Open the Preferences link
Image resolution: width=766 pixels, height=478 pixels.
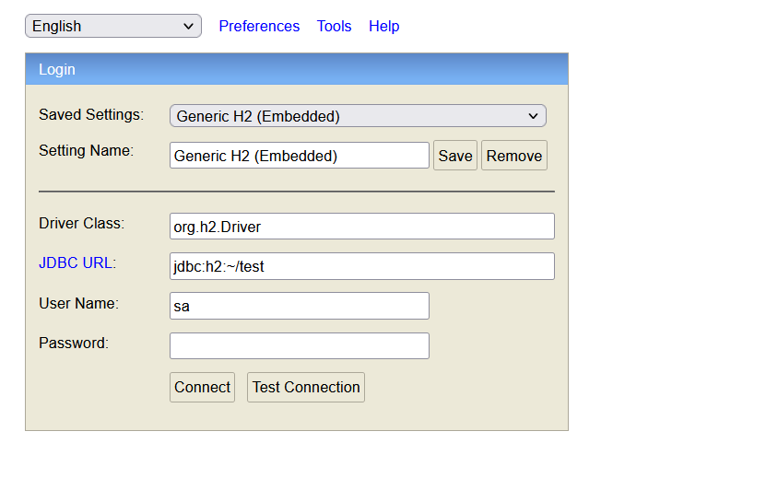[x=259, y=26]
